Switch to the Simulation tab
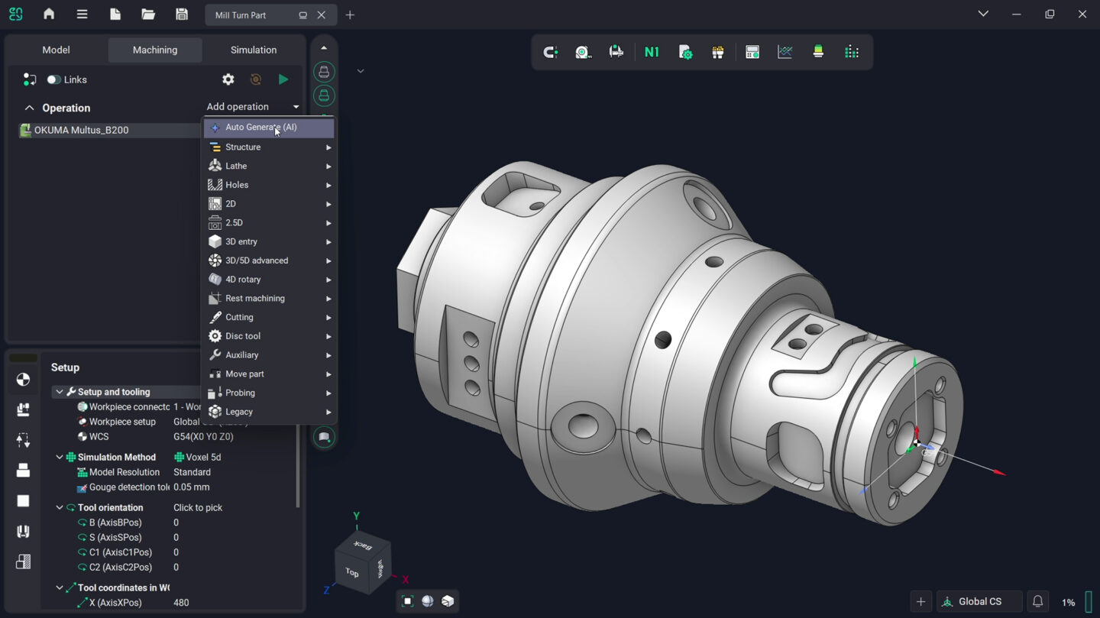Image resolution: width=1100 pixels, height=618 pixels. point(253,50)
